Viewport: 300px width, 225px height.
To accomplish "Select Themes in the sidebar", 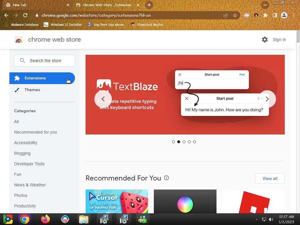I will click(x=42, y=90).
